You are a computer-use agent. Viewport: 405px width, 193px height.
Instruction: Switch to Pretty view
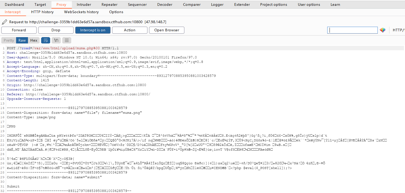(x=9, y=40)
